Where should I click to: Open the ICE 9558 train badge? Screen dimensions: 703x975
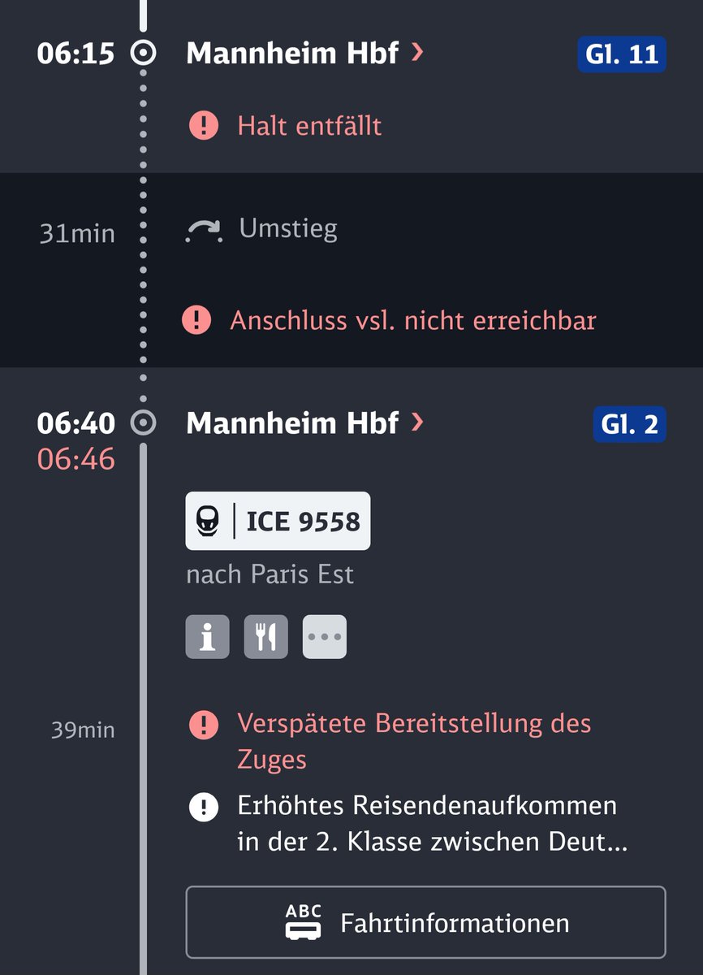[278, 521]
